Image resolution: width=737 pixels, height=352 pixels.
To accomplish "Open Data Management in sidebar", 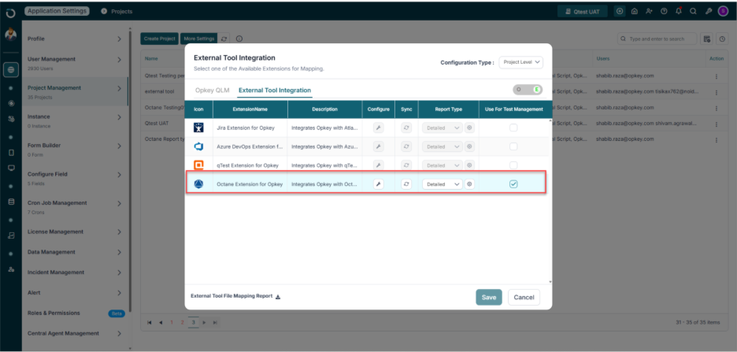I will tap(75, 252).
